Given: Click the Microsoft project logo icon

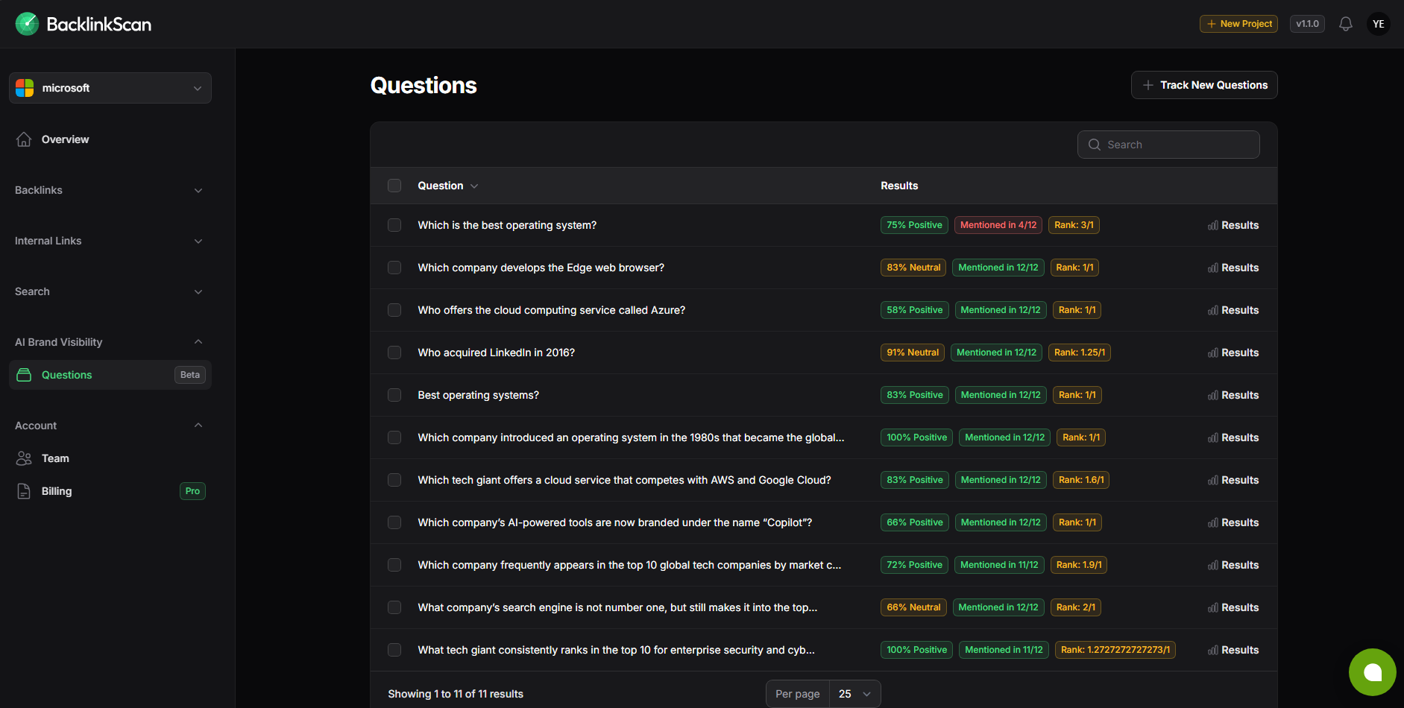Looking at the screenshot, I should (x=25, y=88).
